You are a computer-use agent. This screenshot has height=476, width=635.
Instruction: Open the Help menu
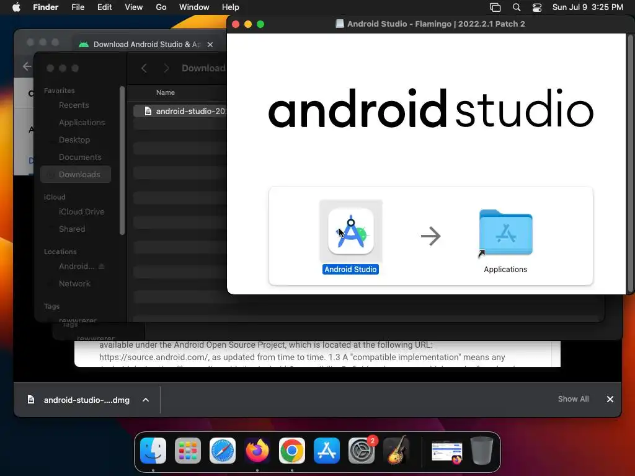[x=231, y=7]
